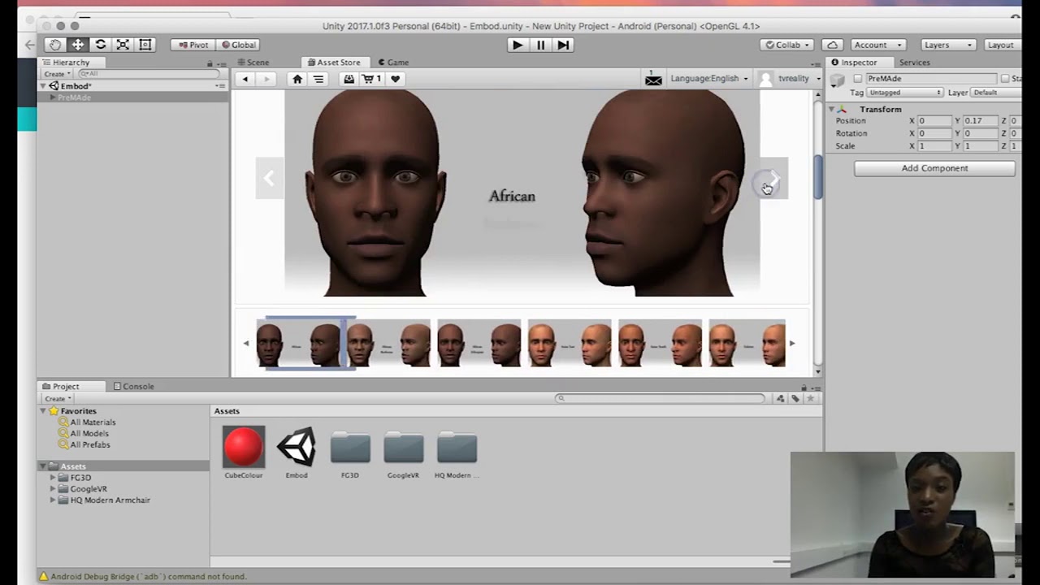Click the Position Y field
The width and height of the screenshot is (1040, 585).
tap(980, 120)
